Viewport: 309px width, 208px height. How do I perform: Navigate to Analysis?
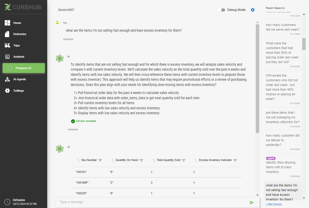tap(19, 57)
